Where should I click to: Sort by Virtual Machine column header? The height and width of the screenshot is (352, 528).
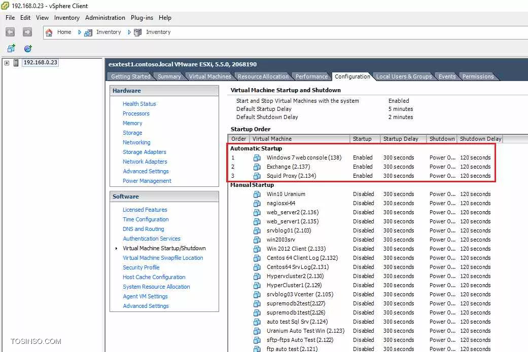tap(299, 139)
